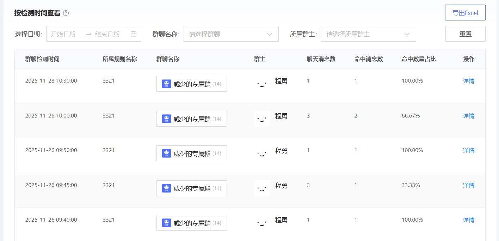This screenshot has height=241, width=499.
Task: Click group chat icon in 10:00:00 row
Action: [x=166, y=119]
